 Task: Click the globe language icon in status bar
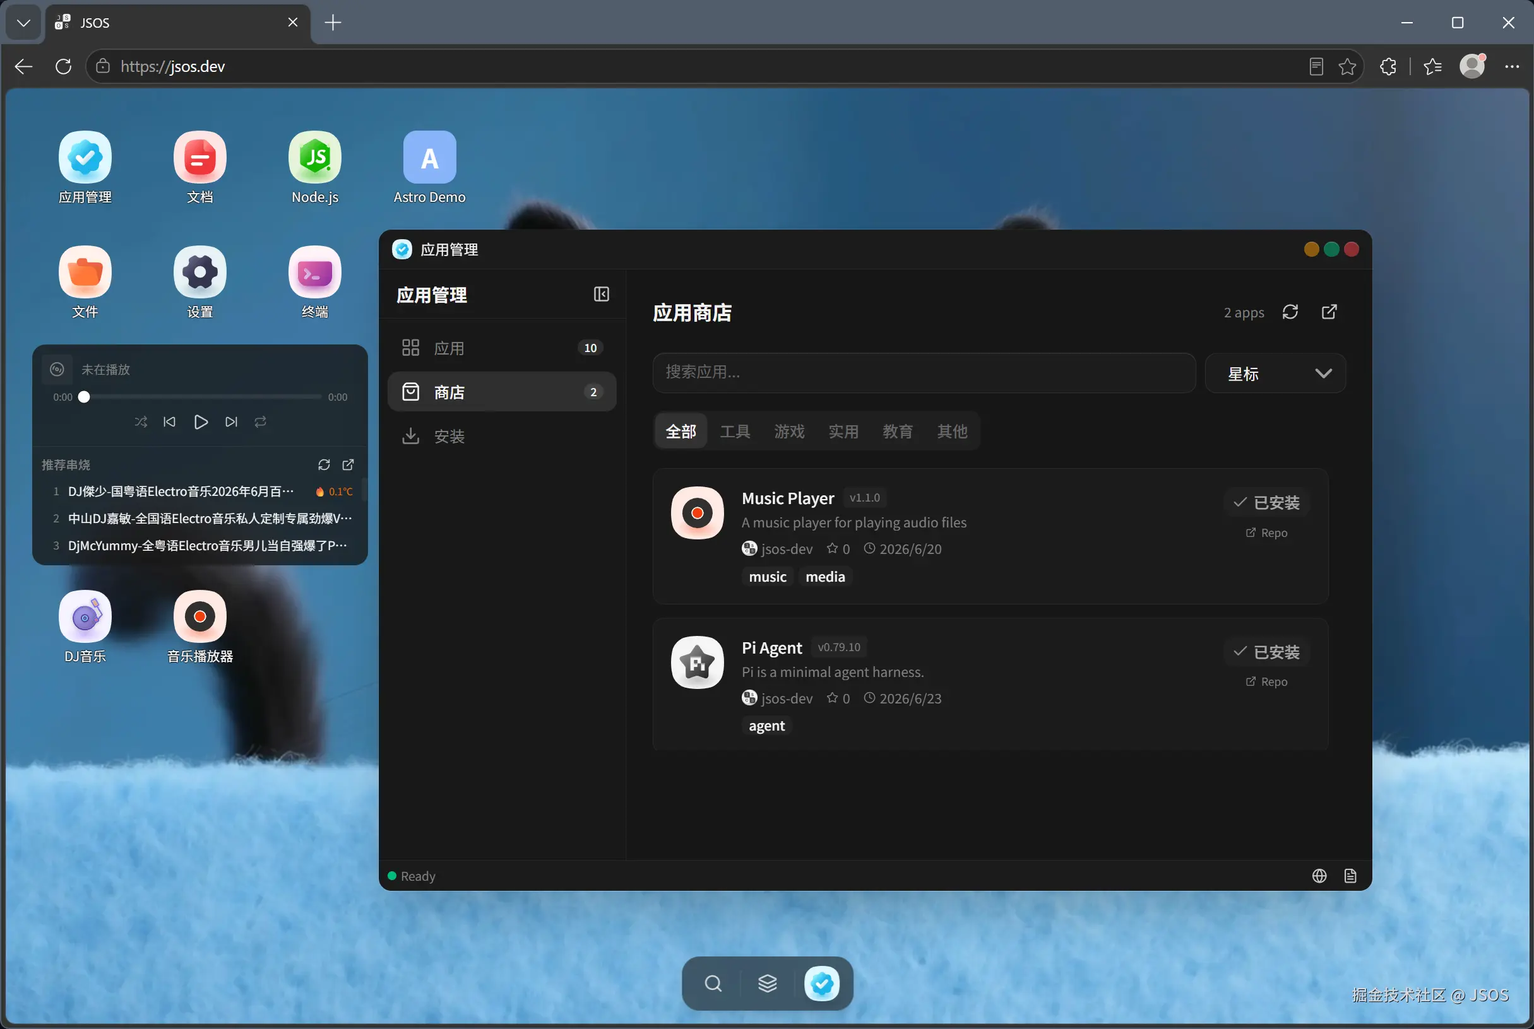point(1319,876)
